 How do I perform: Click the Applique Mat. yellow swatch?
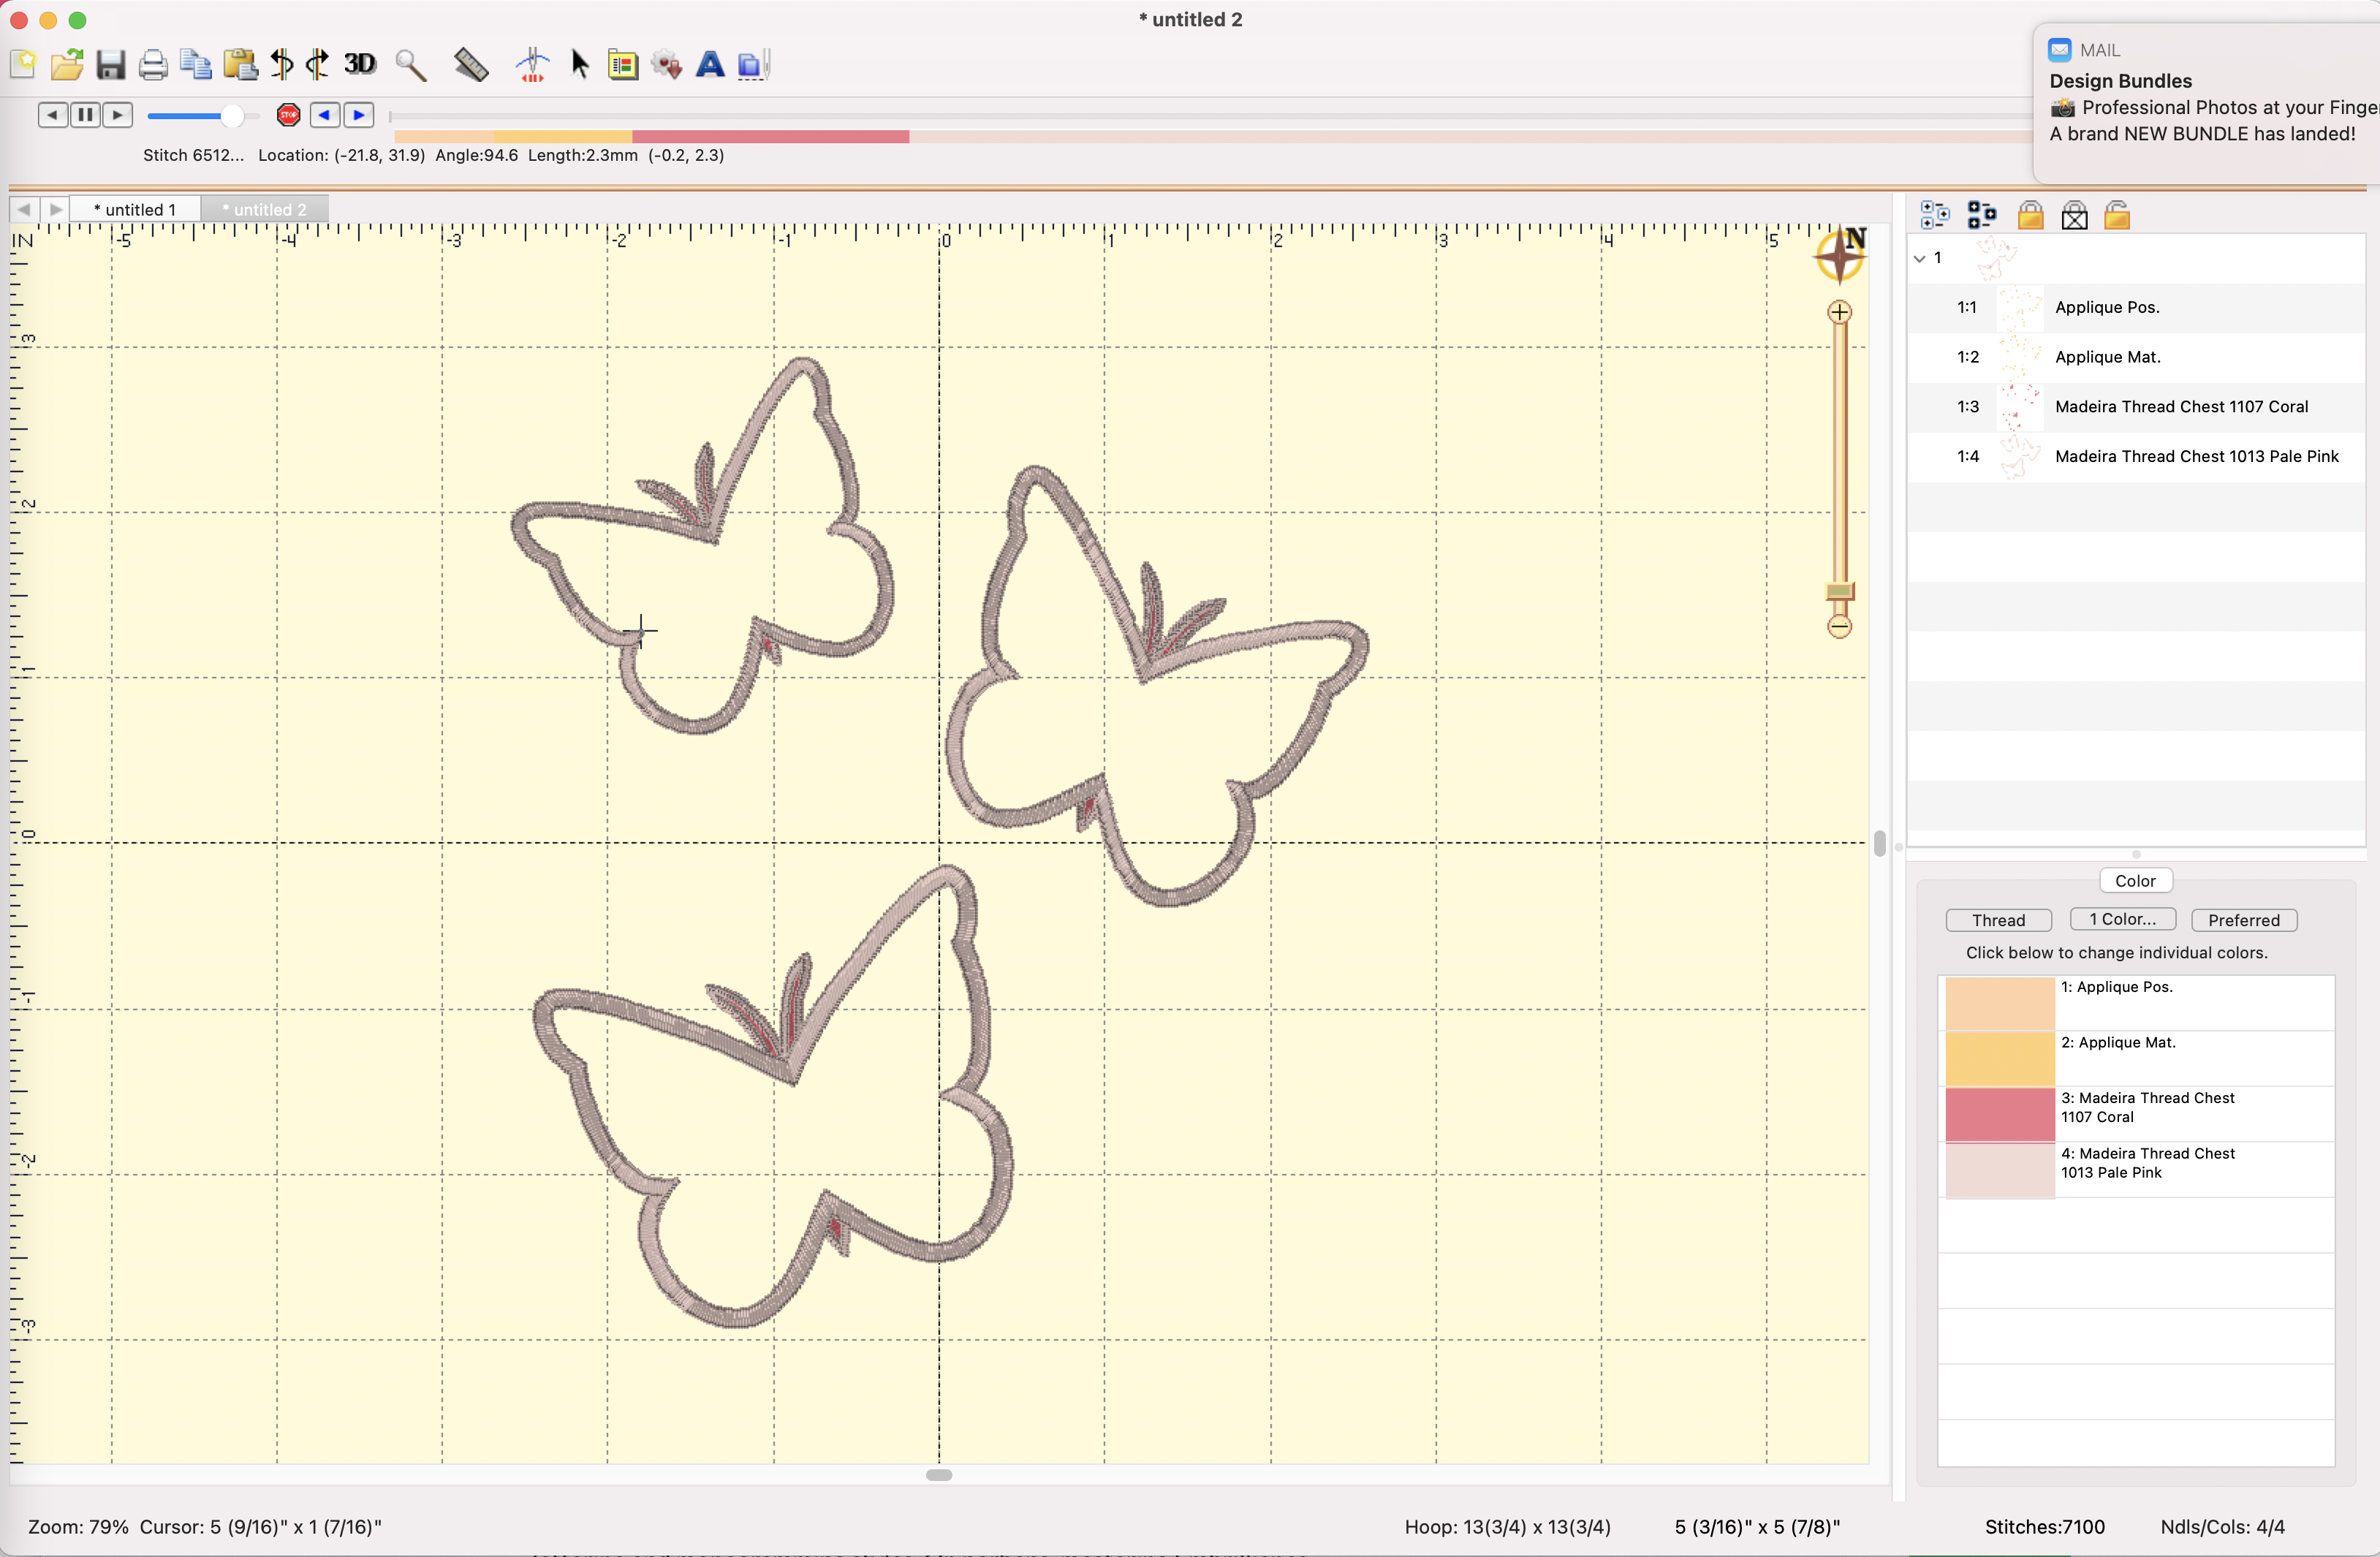click(x=1999, y=1059)
